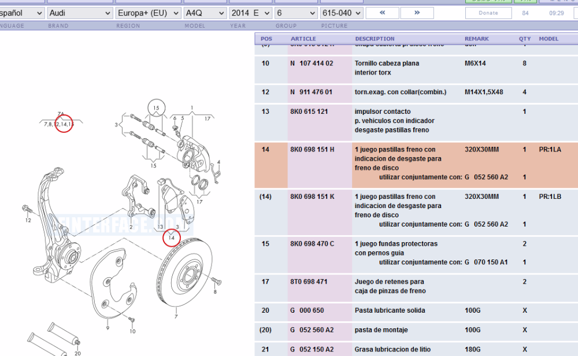Select article 8K0 615 121
Image resolution: width=578 pixels, height=356 pixels.
point(309,112)
